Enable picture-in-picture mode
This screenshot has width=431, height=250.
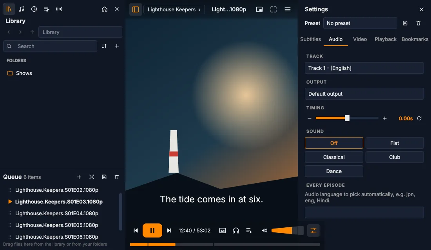click(259, 9)
